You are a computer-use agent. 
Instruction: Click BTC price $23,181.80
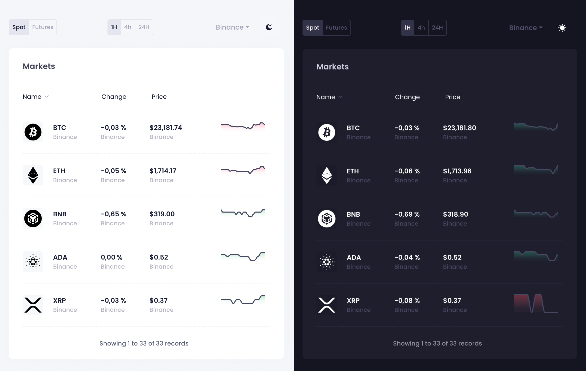tap(459, 128)
